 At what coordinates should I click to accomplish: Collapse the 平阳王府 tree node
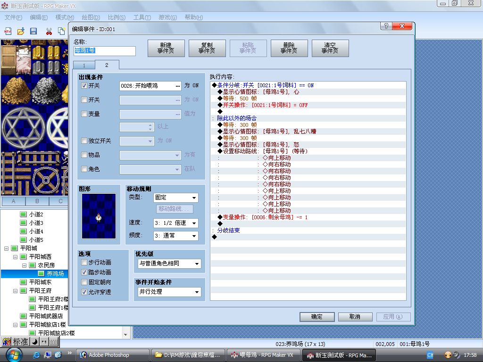click(15, 290)
